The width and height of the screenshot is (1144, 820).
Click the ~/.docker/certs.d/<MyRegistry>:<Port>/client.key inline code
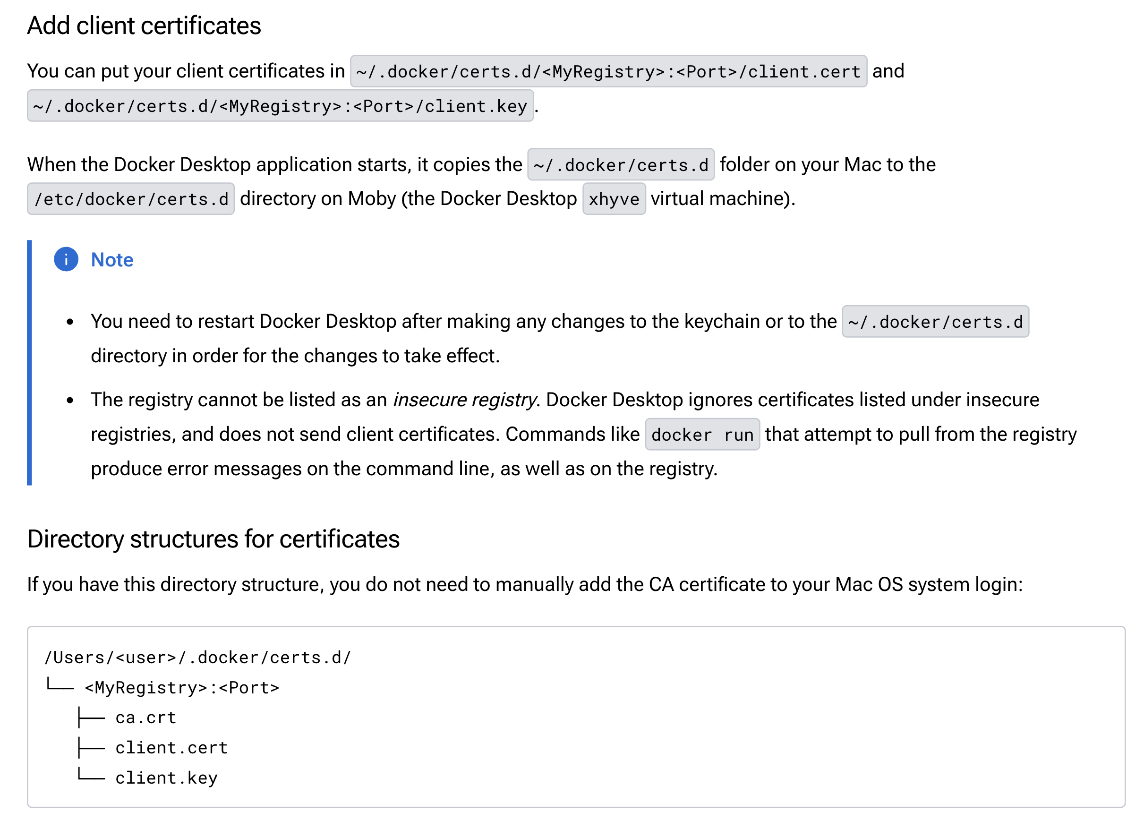[x=280, y=106]
